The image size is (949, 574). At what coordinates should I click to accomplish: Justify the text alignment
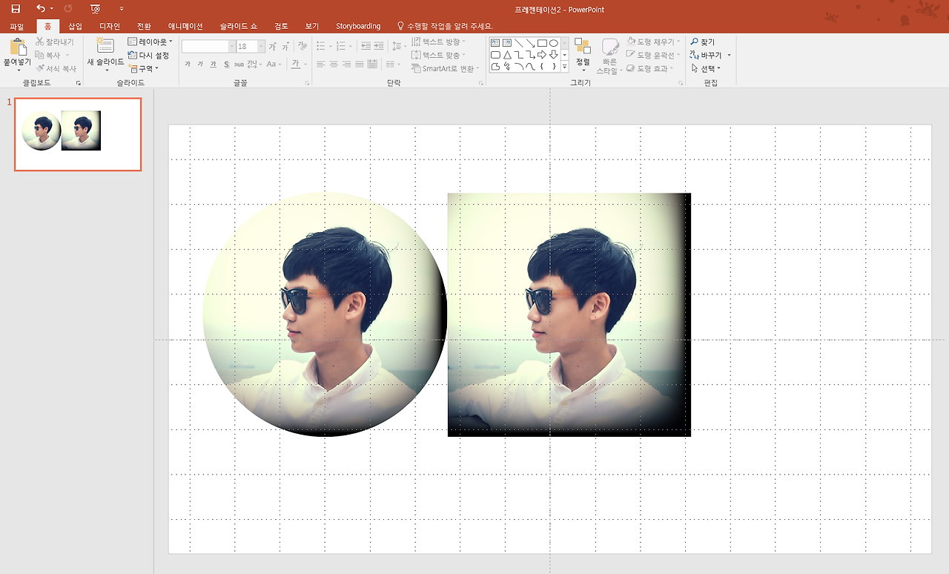[x=360, y=65]
